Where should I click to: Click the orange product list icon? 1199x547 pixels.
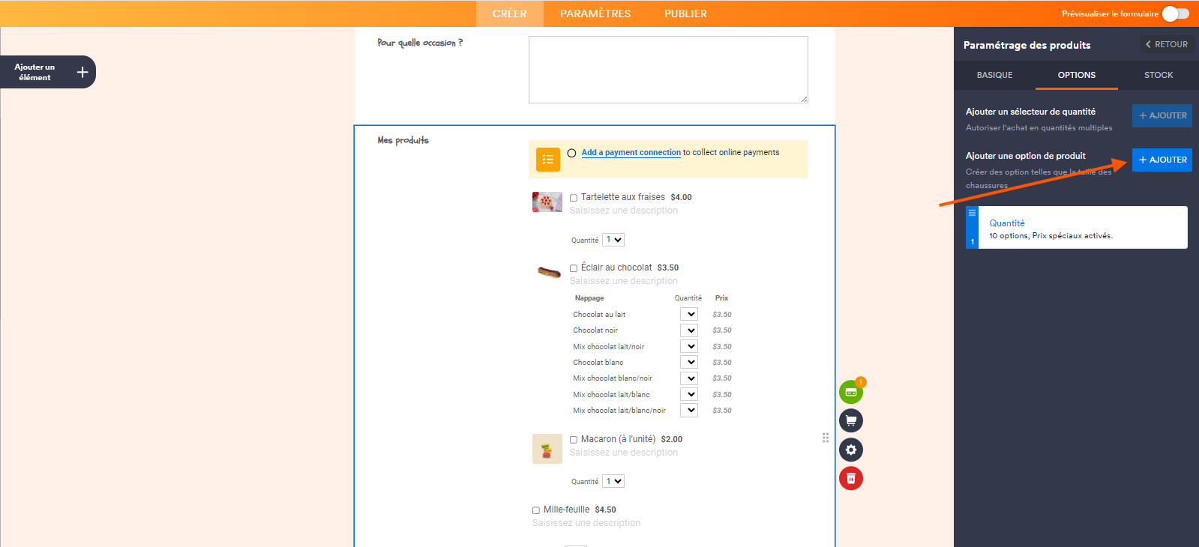pos(548,160)
